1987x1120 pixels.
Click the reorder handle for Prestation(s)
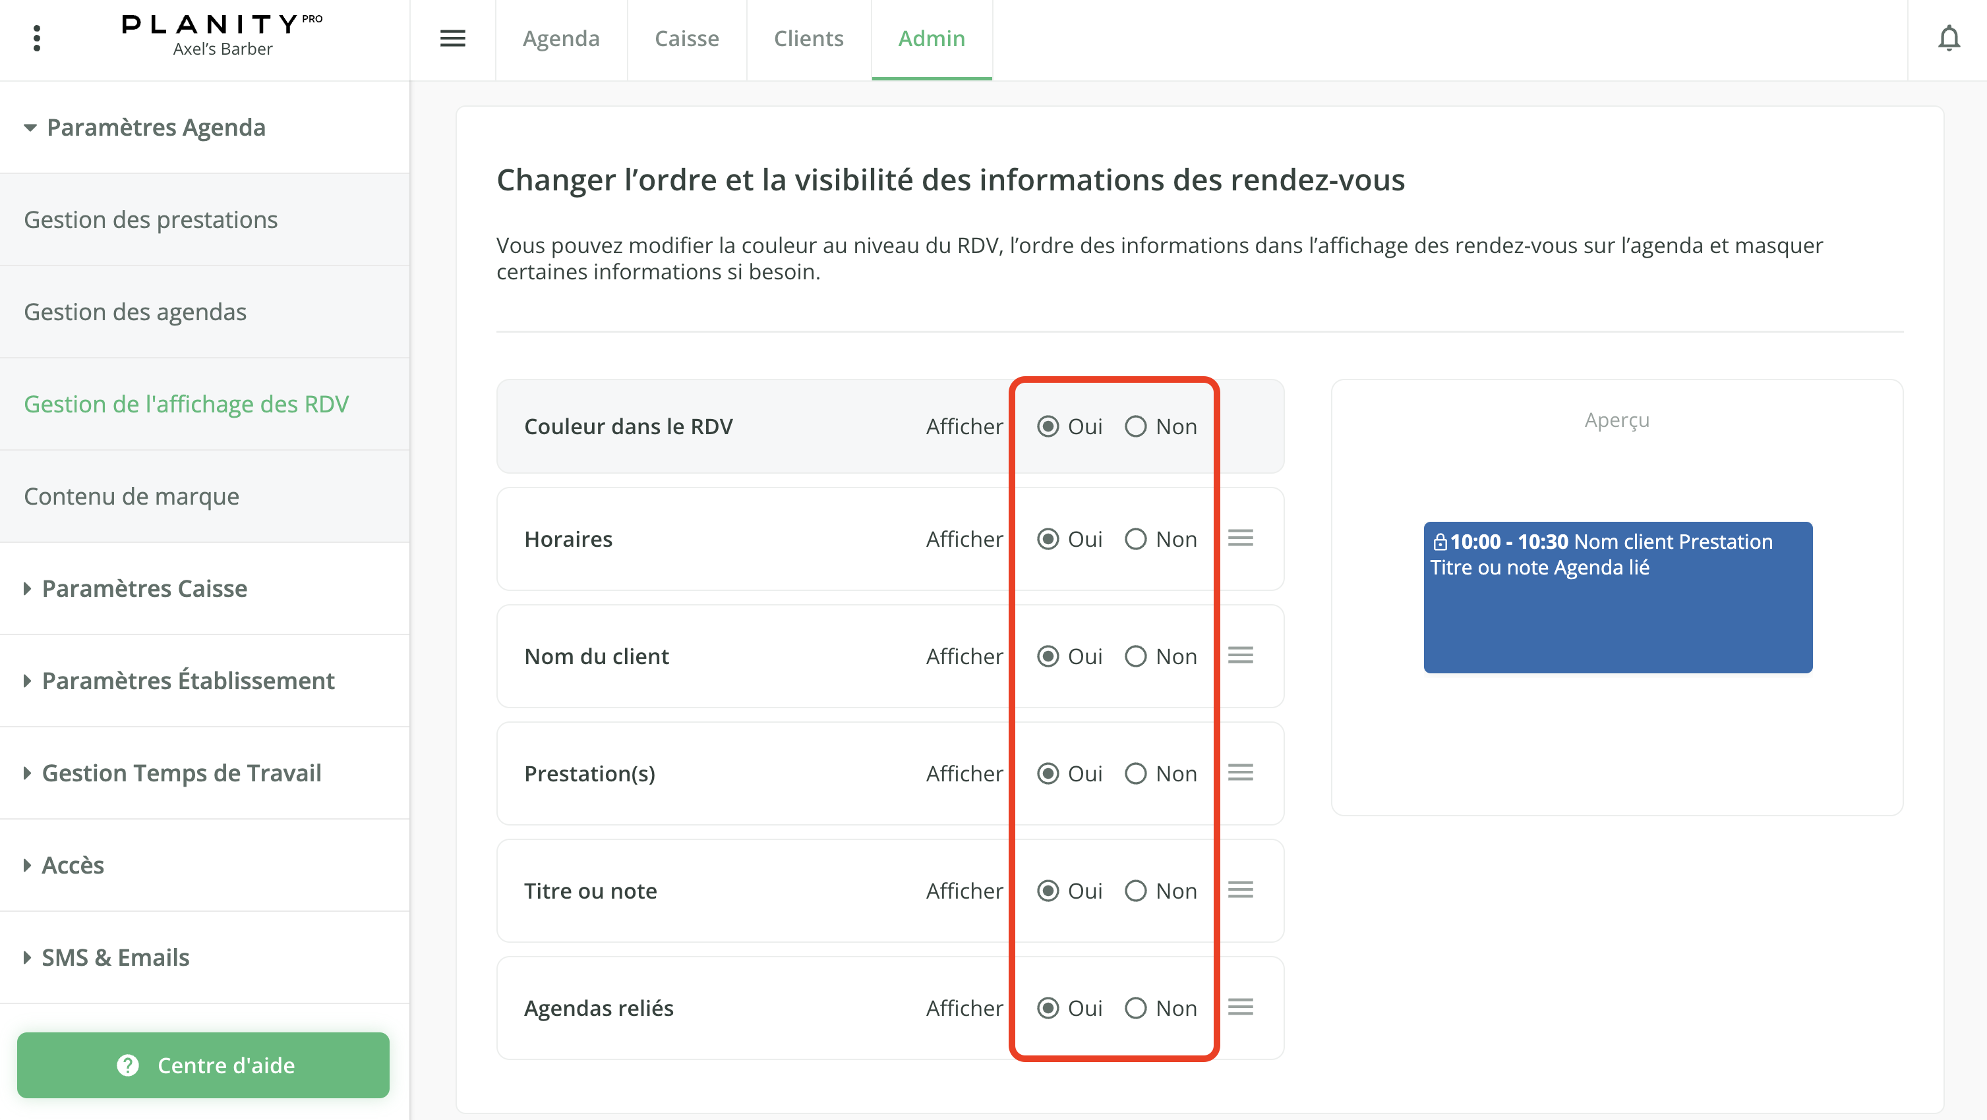(1240, 772)
